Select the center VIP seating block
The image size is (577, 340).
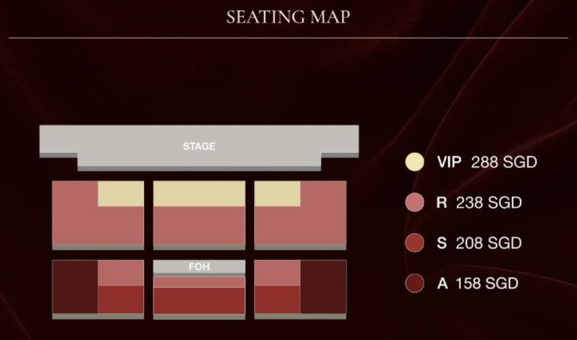pyautogui.click(x=199, y=193)
